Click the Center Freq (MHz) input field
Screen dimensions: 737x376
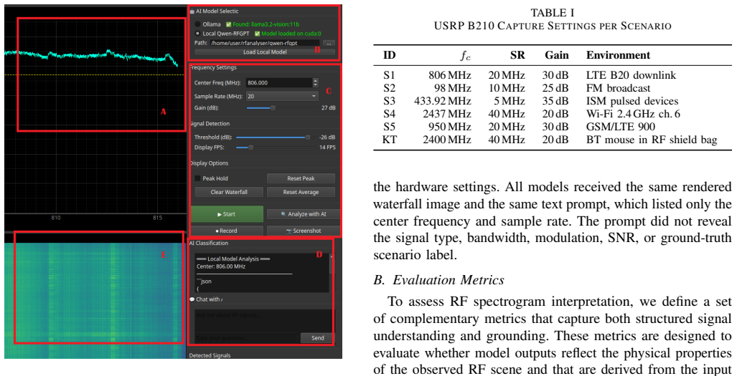[x=278, y=82]
